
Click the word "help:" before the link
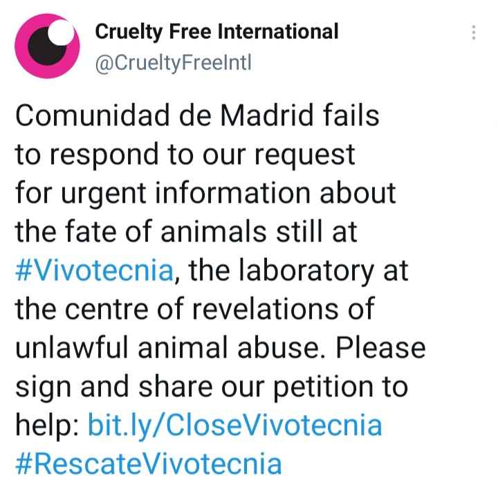(x=47, y=426)
